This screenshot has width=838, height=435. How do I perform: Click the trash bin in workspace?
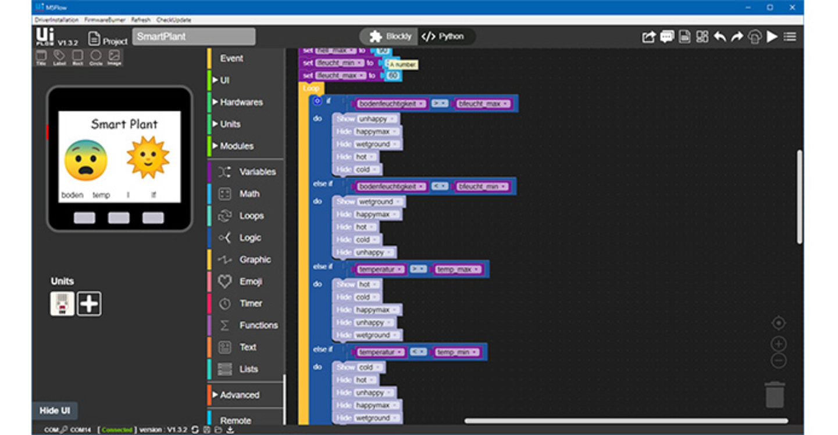(x=774, y=394)
